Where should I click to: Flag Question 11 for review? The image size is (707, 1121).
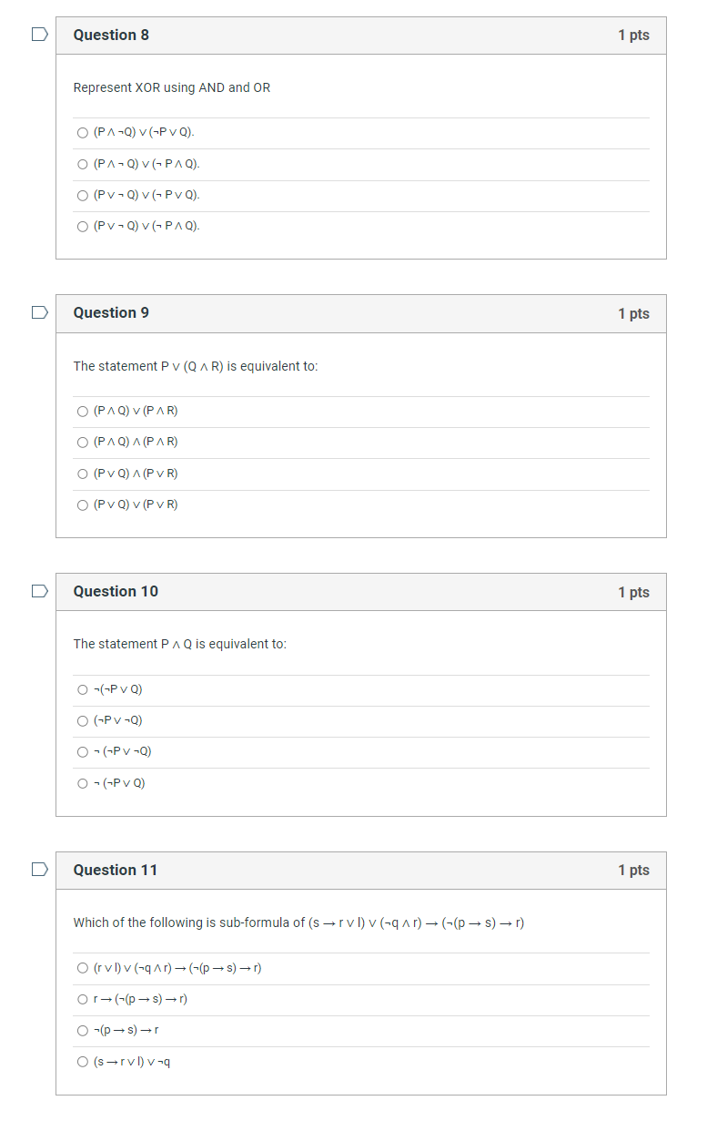pos(37,869)
